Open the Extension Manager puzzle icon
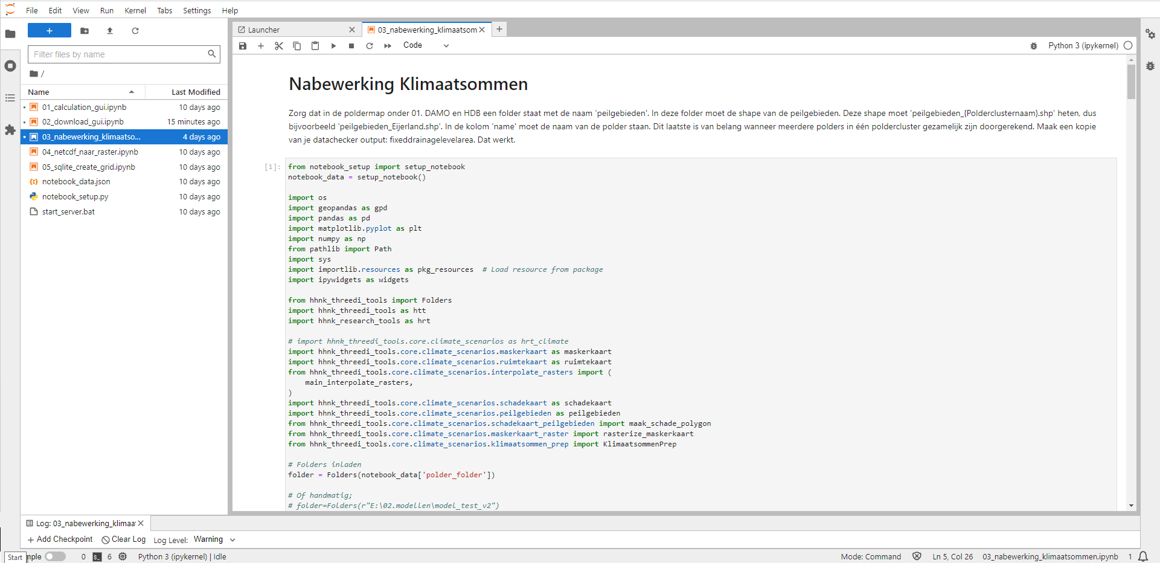The height and width of the screenshot is (563, 1160). pos(10,130)
